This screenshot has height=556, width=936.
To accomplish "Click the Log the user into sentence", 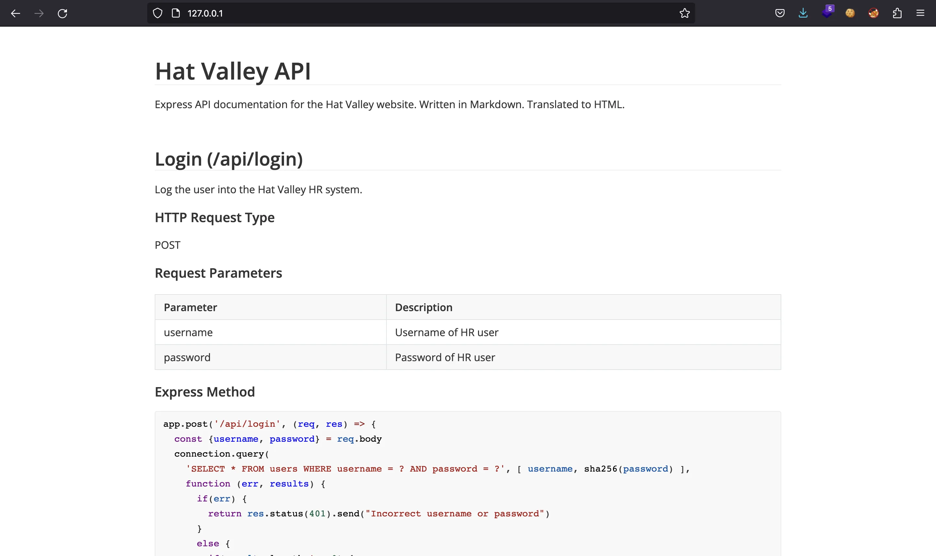I will (x=258, y=190).
